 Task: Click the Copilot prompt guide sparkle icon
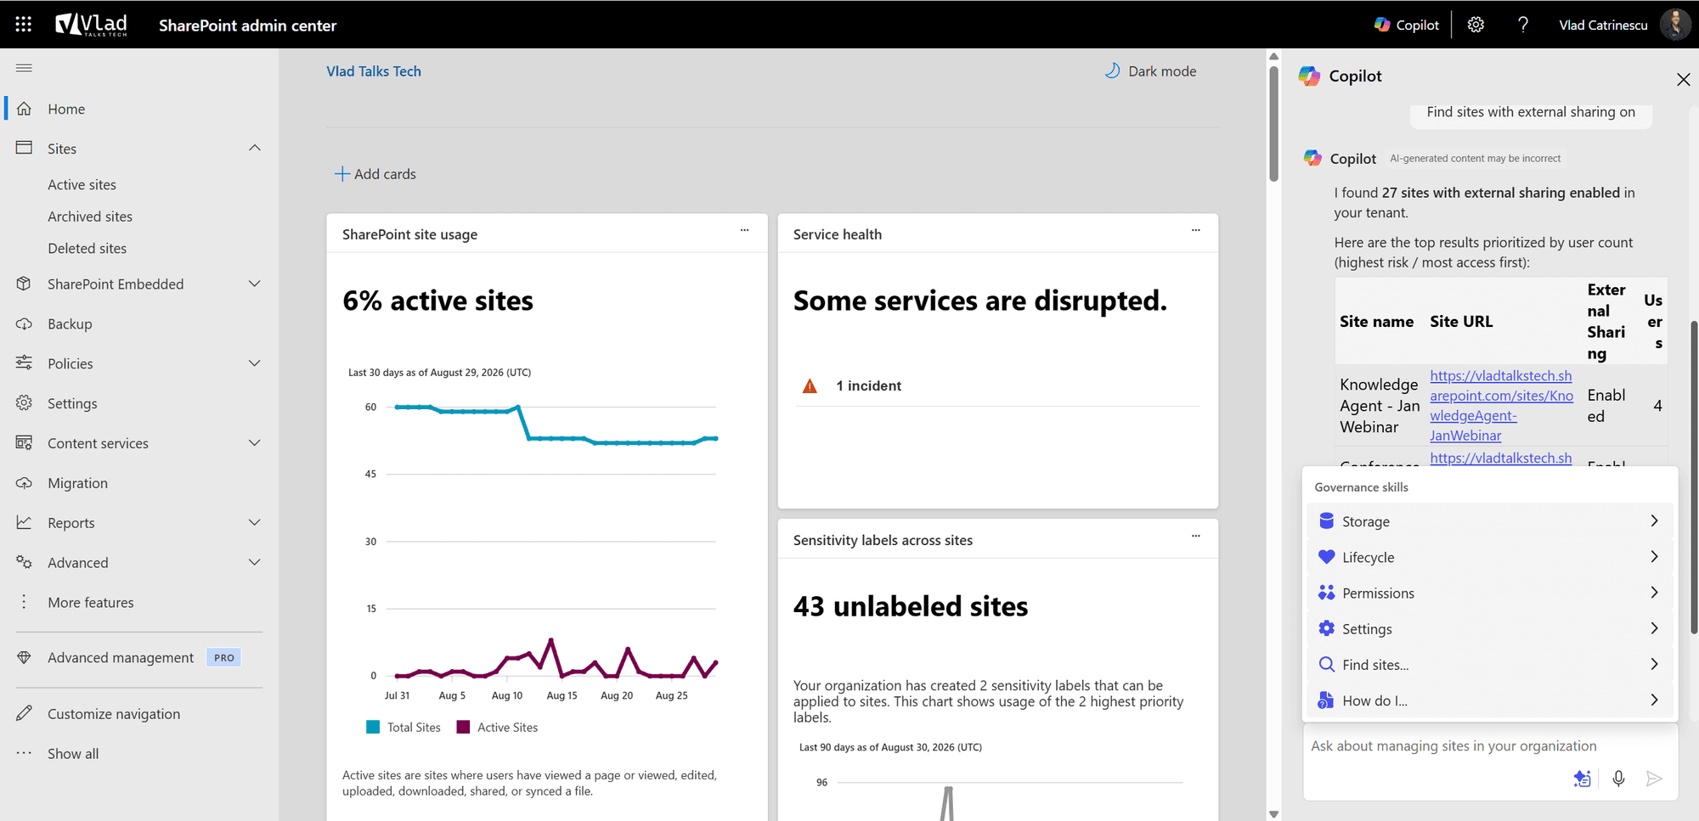click(1582, 779)
